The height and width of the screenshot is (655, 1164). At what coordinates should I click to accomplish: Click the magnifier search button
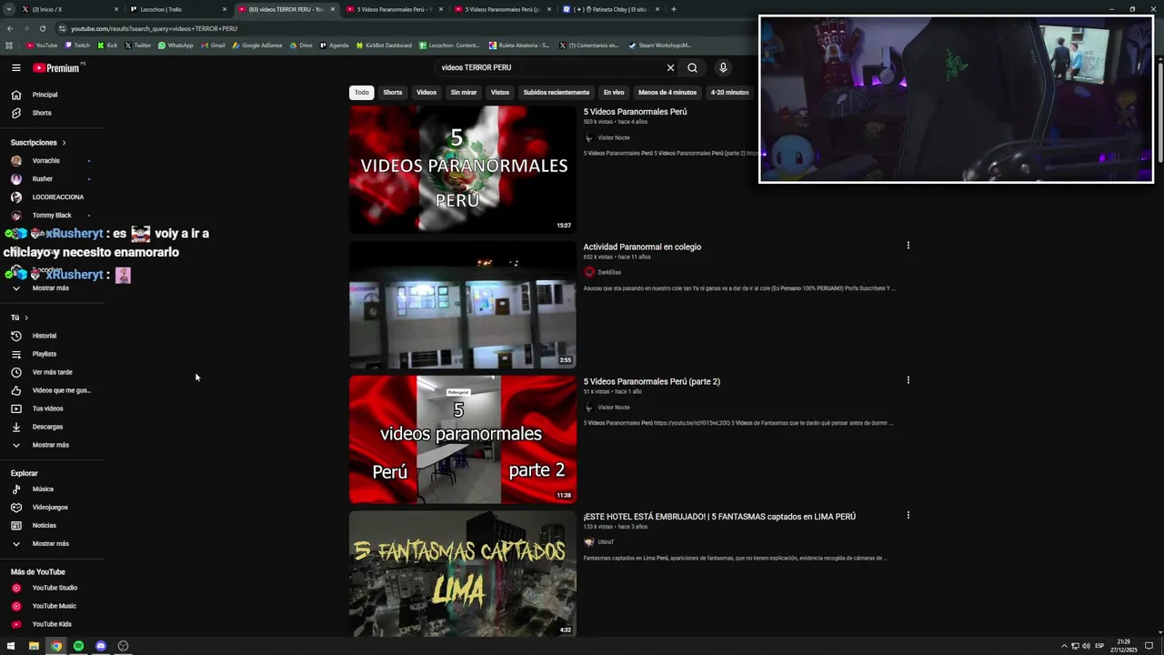coord(693,67)
